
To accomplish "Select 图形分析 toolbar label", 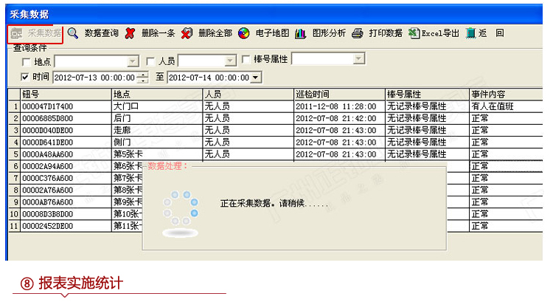I will [x=329, y=33].
